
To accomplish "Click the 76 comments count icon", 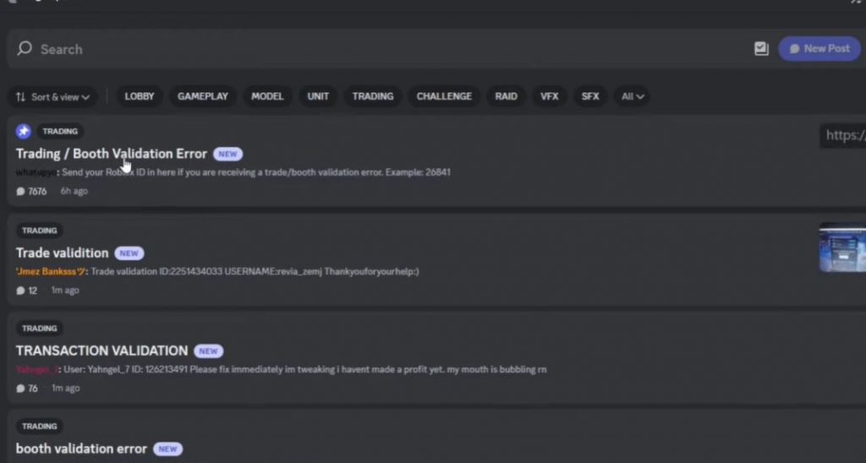I will point(20,389).
